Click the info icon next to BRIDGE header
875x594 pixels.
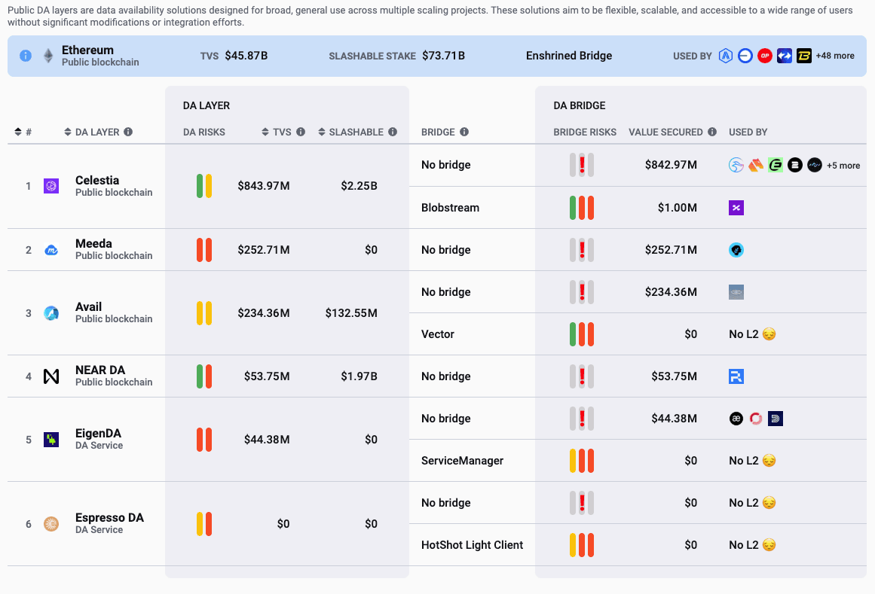pyautogui.click(x=464, y=132)
